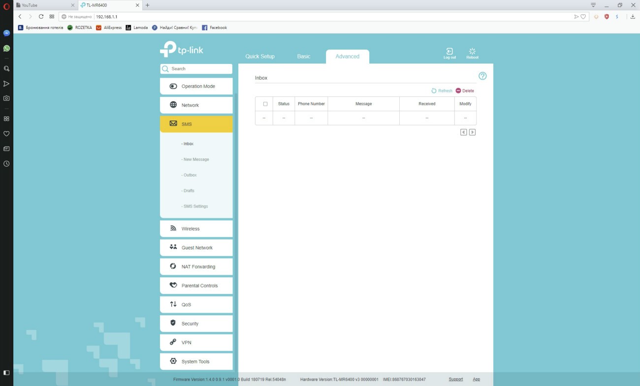
Task: Open the help question mark icon
Action: pos(482,76)
